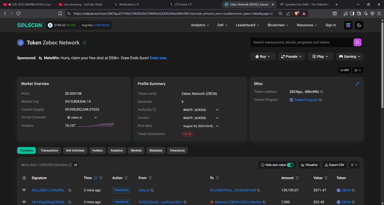Click the Authority info icon

155,110
